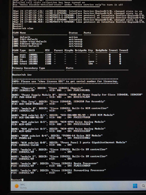Screen dimensions: 146x195
Task: Open the taskbar search magnifier
Action: point(143,186)
